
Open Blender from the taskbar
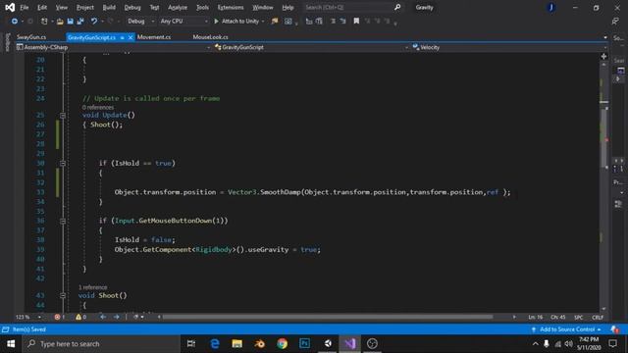pos(259,344)
